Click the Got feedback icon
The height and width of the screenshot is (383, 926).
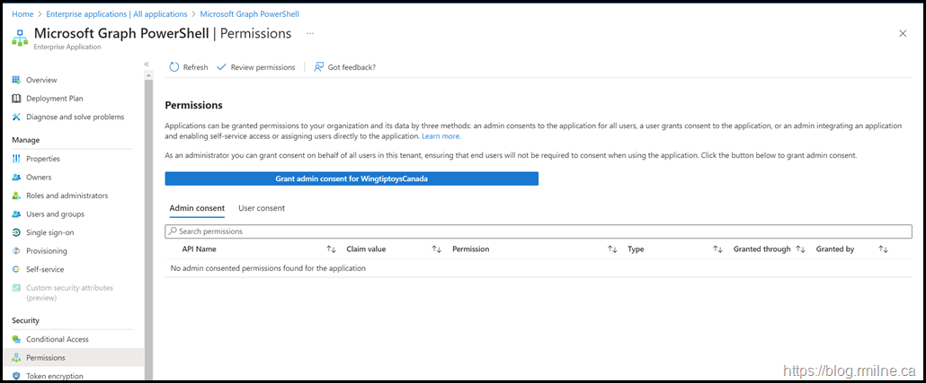319,67
